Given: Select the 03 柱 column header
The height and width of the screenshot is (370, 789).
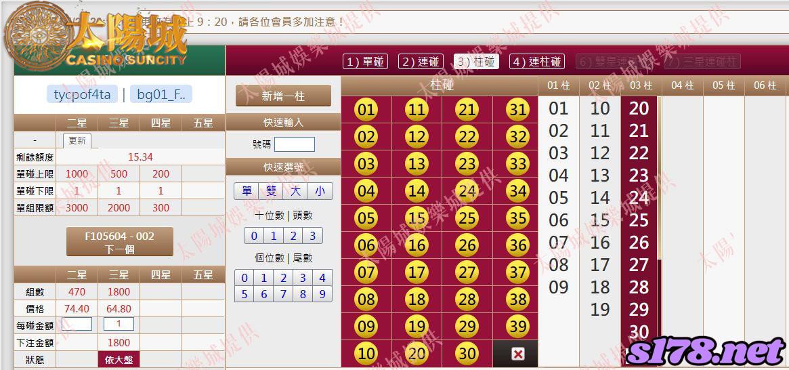Looking at the screenshot, I should click(x=641, y=85).
